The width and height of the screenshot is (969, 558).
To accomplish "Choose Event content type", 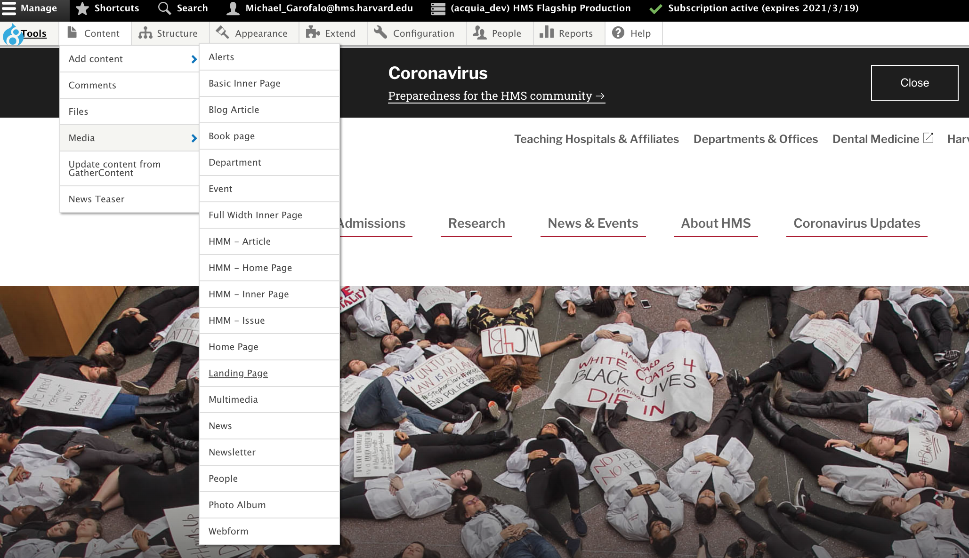I will coord(269,189).
